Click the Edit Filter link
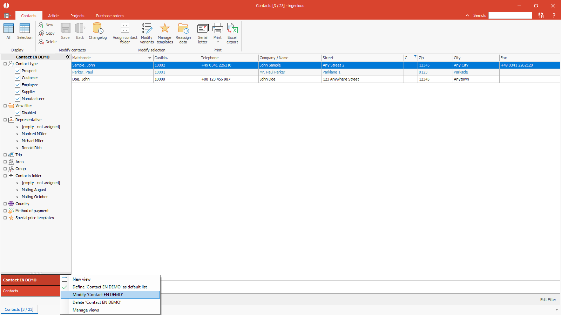Screen dimensions: 561x315 pyautogui.click(x=548, y=300)
